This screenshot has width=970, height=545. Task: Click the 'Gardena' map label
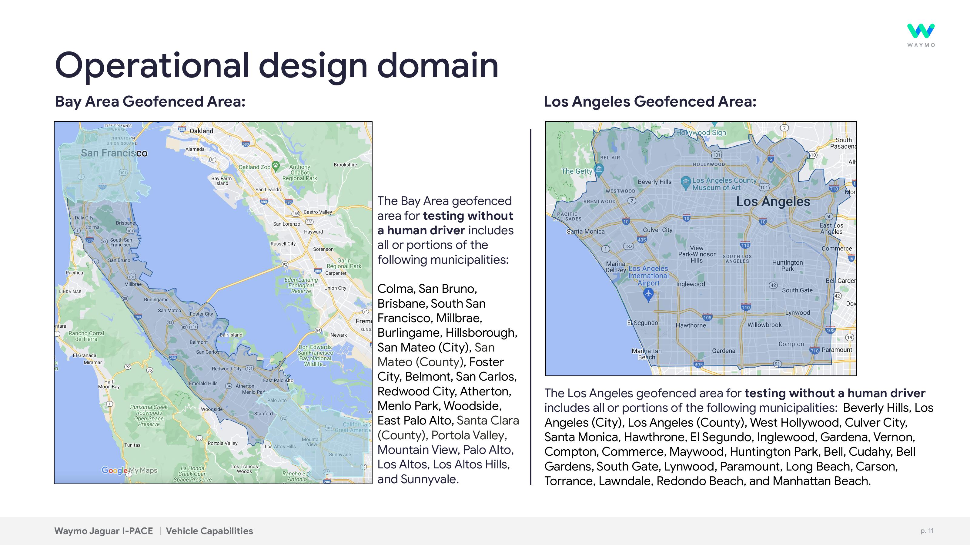723,351
